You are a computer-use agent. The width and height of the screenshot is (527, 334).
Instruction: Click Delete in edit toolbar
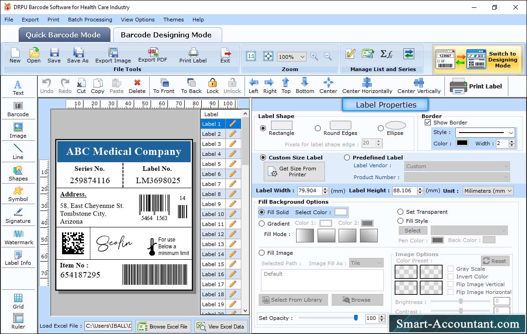coord(137,86)
